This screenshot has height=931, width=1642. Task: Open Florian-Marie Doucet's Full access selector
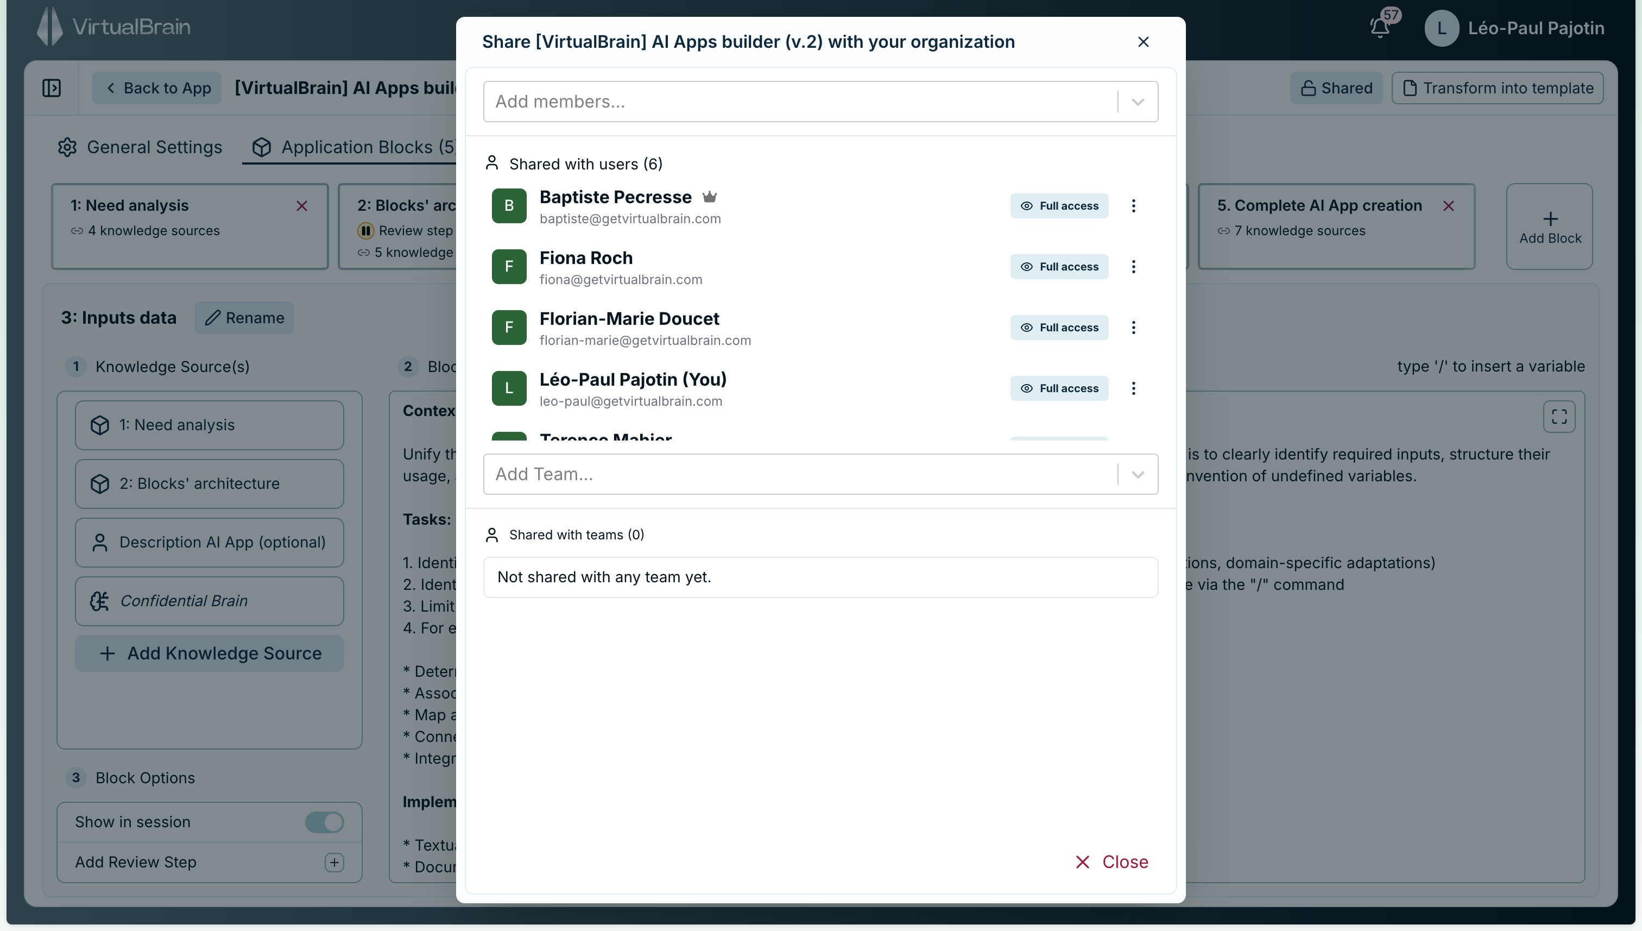pyautogui.click(x=1059, y=328)
